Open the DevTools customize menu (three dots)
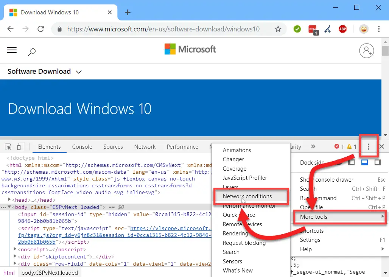This screenshot has height=277, width=389. (x=369, y=146)
